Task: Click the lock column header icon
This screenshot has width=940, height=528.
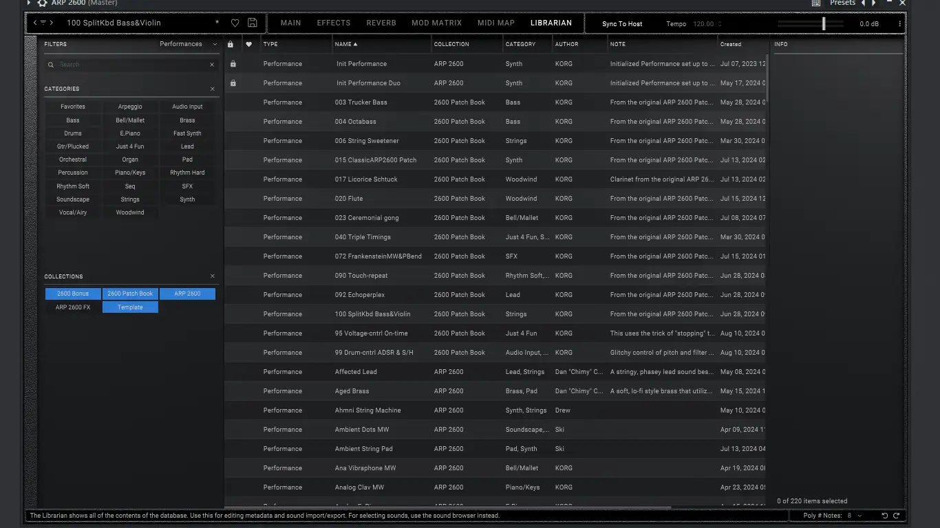Action: tap(231, 44)
